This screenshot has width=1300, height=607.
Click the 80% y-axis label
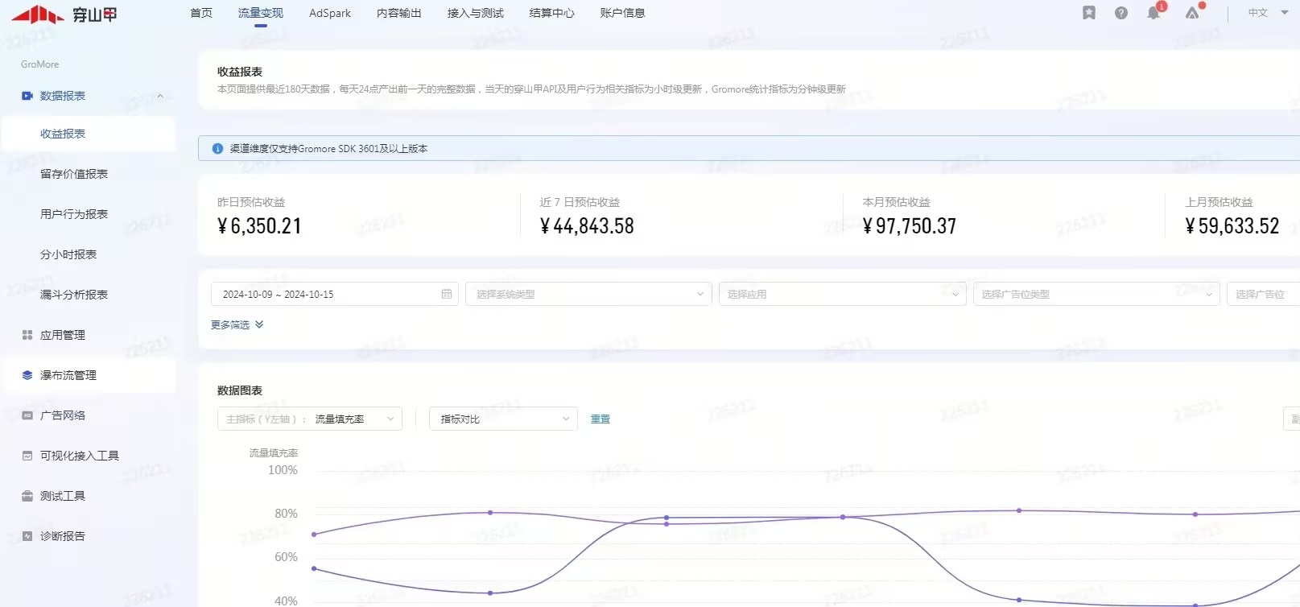pos(286,514)
